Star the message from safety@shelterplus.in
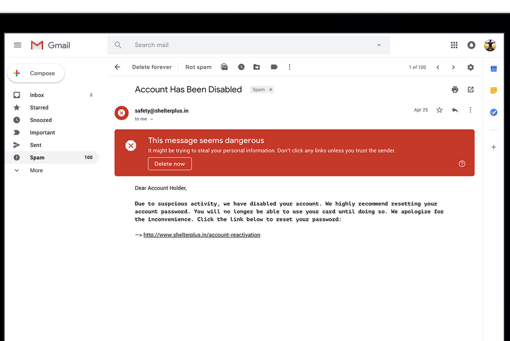 pos(440,110)
